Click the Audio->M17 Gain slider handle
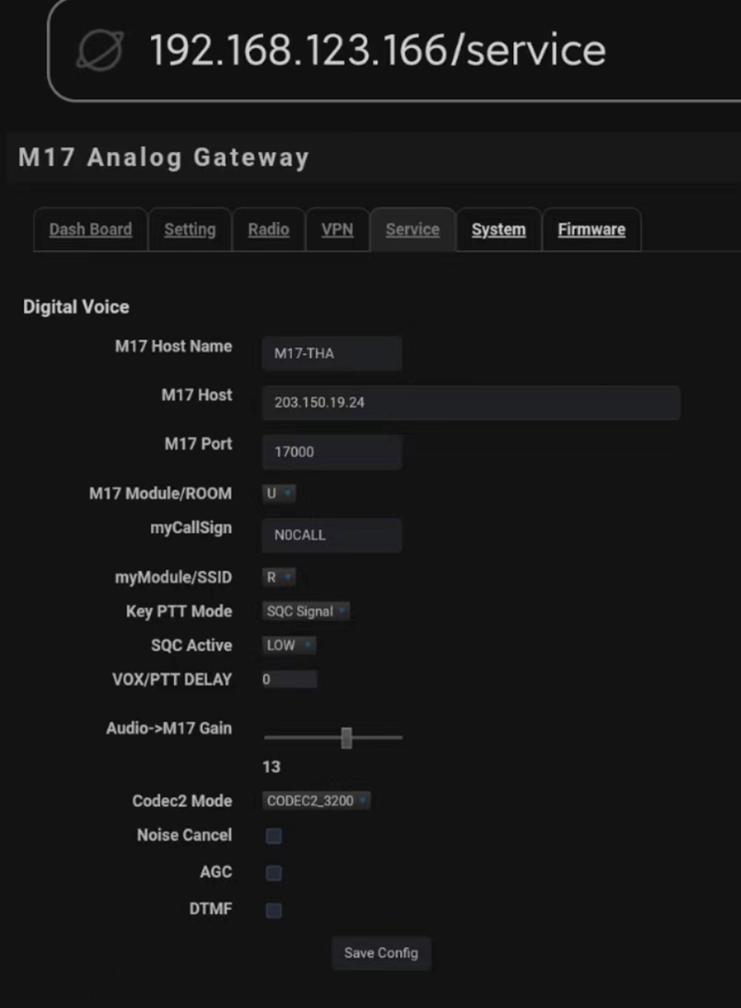This screenshot has height=1008, width=741. (346, 737)
